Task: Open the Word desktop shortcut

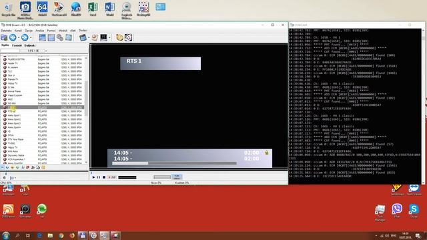Action: pos(109,9)
